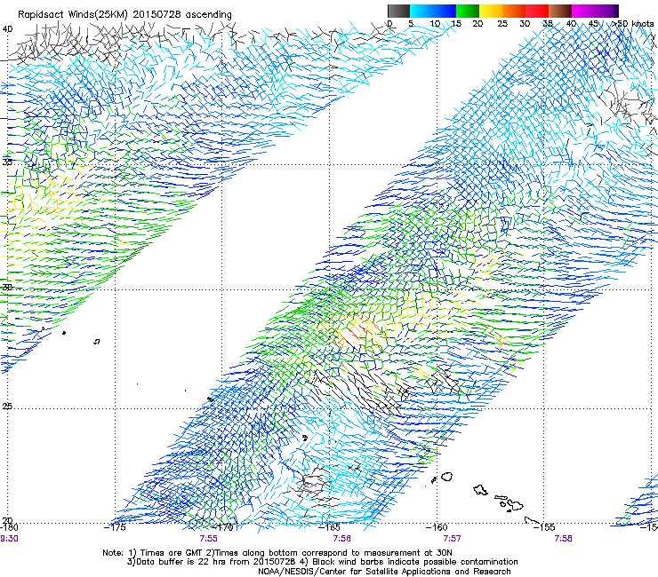Viewport: 658px width, 577px height.
Task: Pick the yellow 20–25 knots legend swatch
Action: pyautogui.click(x=491, y=11)
